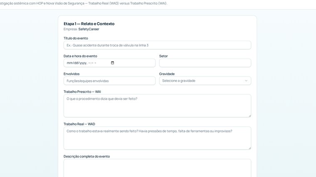Image resolution: width=316 pixels, height=177 pixels.
Task: Click the Descrição completa do evento textarea
Action: pyautogui.click(x=157, y=168)
